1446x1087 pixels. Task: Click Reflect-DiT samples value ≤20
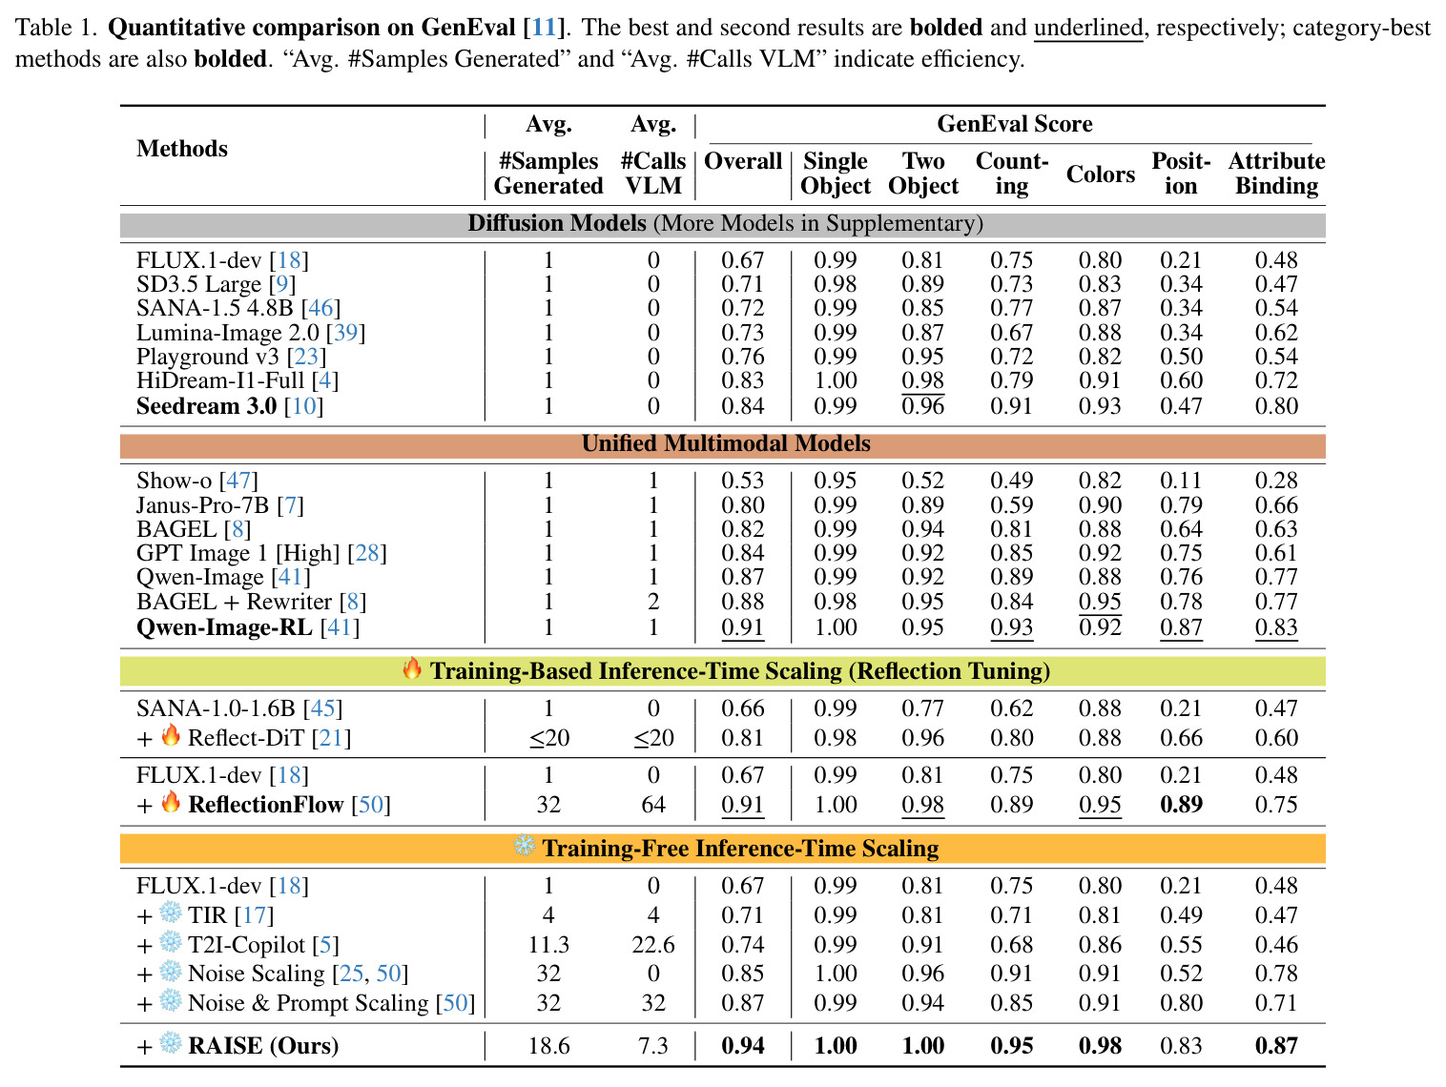click(x=548, y=738)
